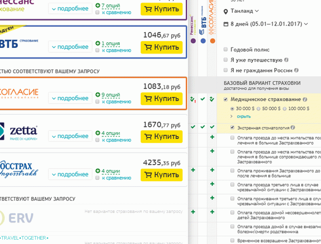This screenshot has height=244, width=321.
Task: Click the скрыть link under coverage amounts
Action: tap(243, 117)
